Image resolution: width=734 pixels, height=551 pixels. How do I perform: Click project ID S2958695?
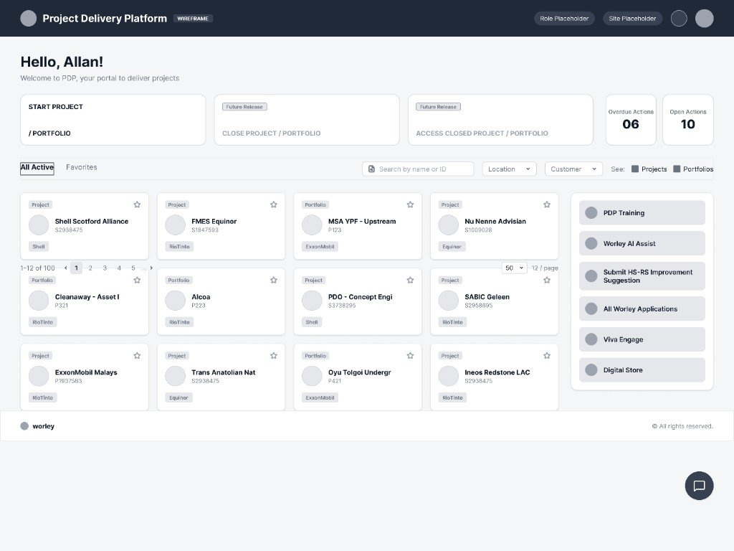pos(478,306)
